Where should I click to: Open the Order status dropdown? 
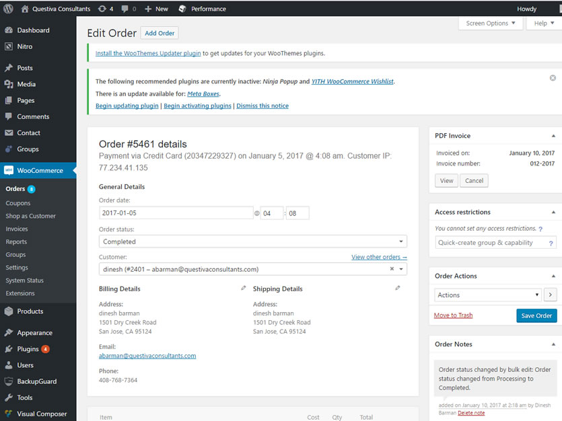[x=252, y=241]
